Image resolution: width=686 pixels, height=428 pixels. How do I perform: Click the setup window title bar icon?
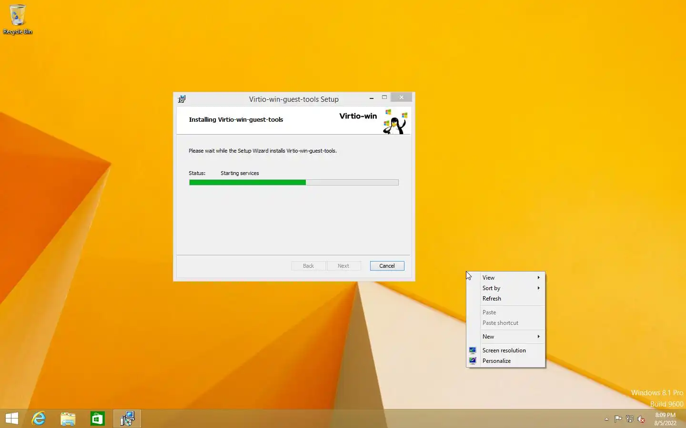pos(182,99)
